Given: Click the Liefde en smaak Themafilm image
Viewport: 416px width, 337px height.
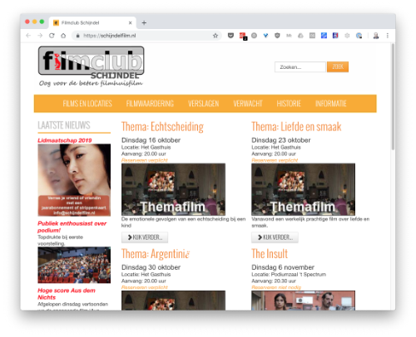Looking at the screenshot, I should (303, 189).
